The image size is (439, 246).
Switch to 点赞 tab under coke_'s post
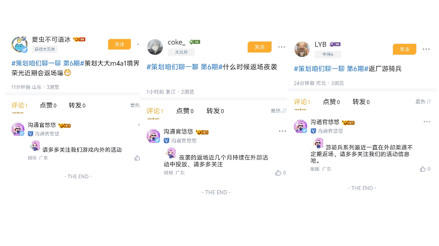(185, 111)
